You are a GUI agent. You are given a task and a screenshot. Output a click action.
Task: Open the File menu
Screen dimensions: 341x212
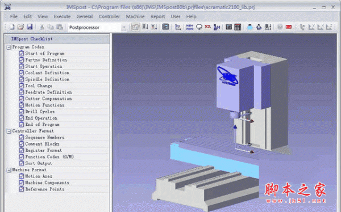coord(14,16)
